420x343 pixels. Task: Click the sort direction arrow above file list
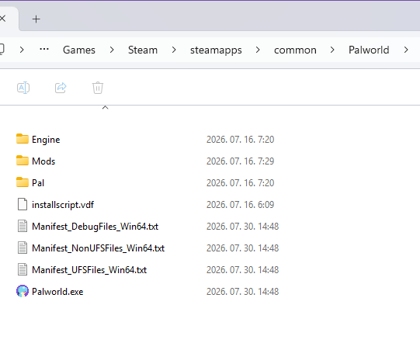[x=106, y=107]
